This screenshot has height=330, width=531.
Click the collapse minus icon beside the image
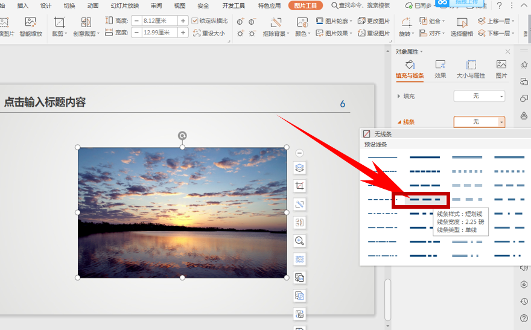coord(299,153)
